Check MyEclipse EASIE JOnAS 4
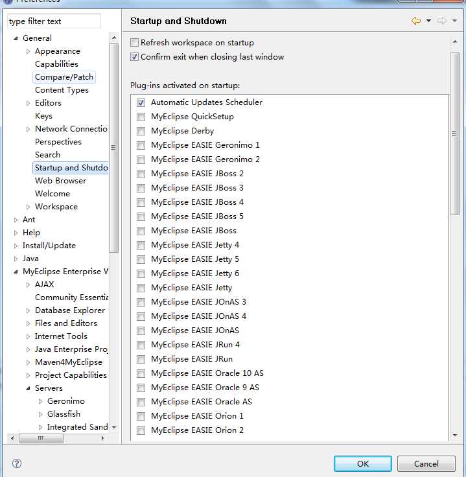 coord(141,316)
